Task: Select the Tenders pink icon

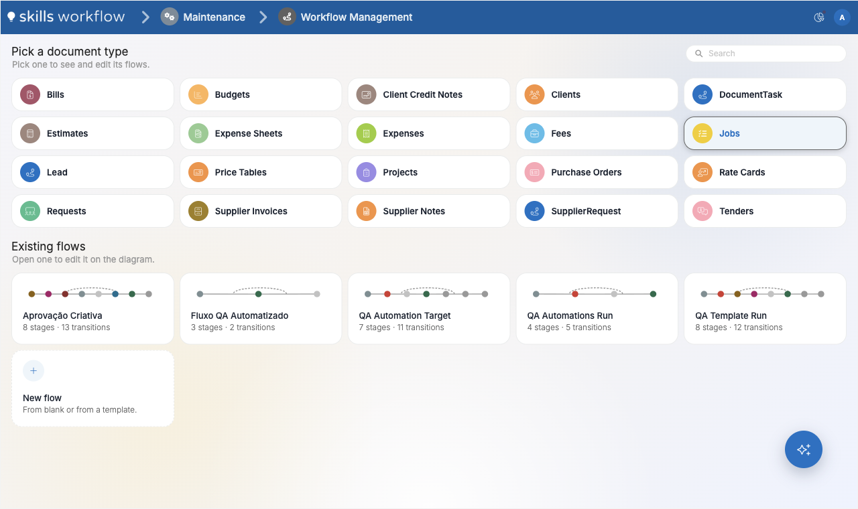Action: click(702, 211)
